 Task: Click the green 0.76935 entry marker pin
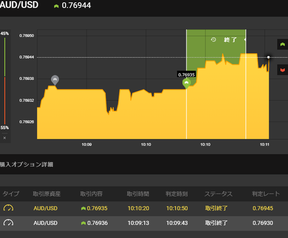187,83
